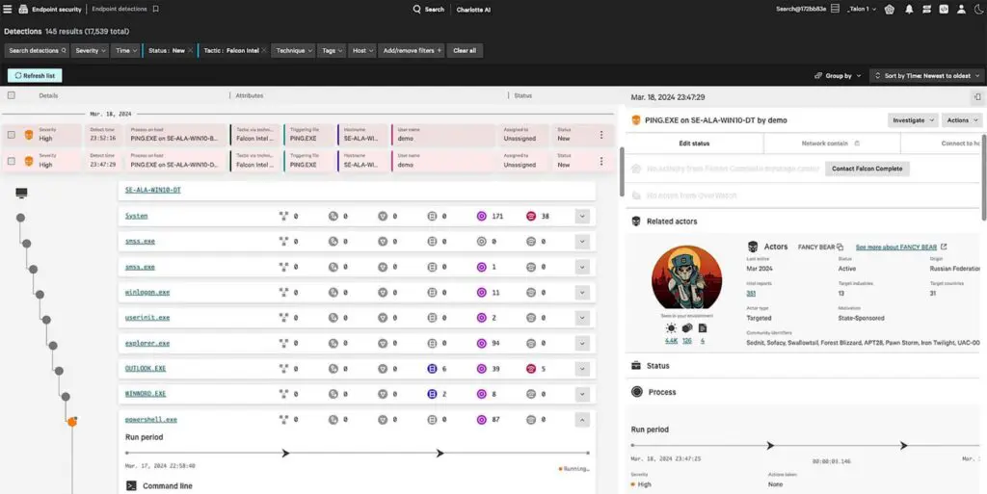Open the notifications bell icon
This screenshot has height=494, width=987.
[x=908, y=9]
